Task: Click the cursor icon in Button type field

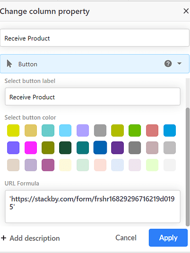Action: tap(9, 64)
